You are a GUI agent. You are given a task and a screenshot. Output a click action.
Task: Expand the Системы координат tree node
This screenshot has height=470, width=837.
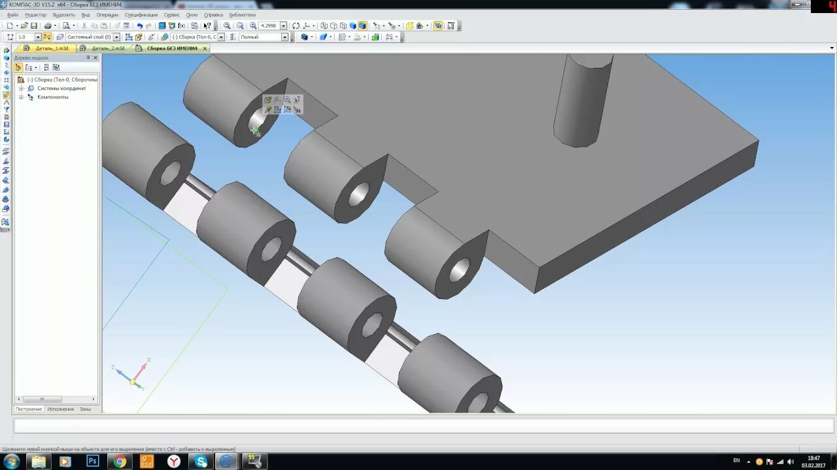click(21, 88)
